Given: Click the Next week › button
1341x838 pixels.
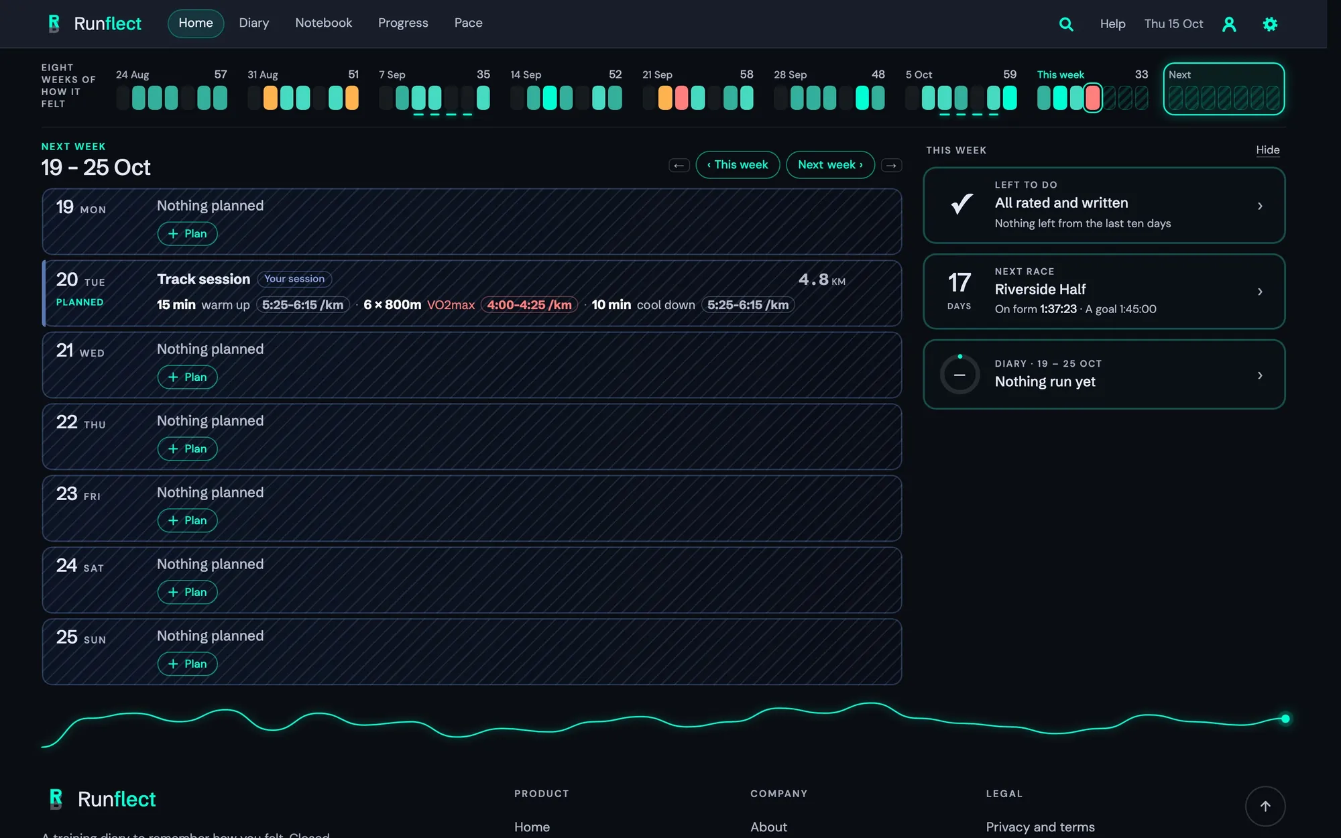Looking at the screenshot, I should click(830, 165).
